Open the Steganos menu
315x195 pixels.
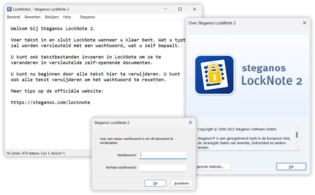(x=88, y=17)
